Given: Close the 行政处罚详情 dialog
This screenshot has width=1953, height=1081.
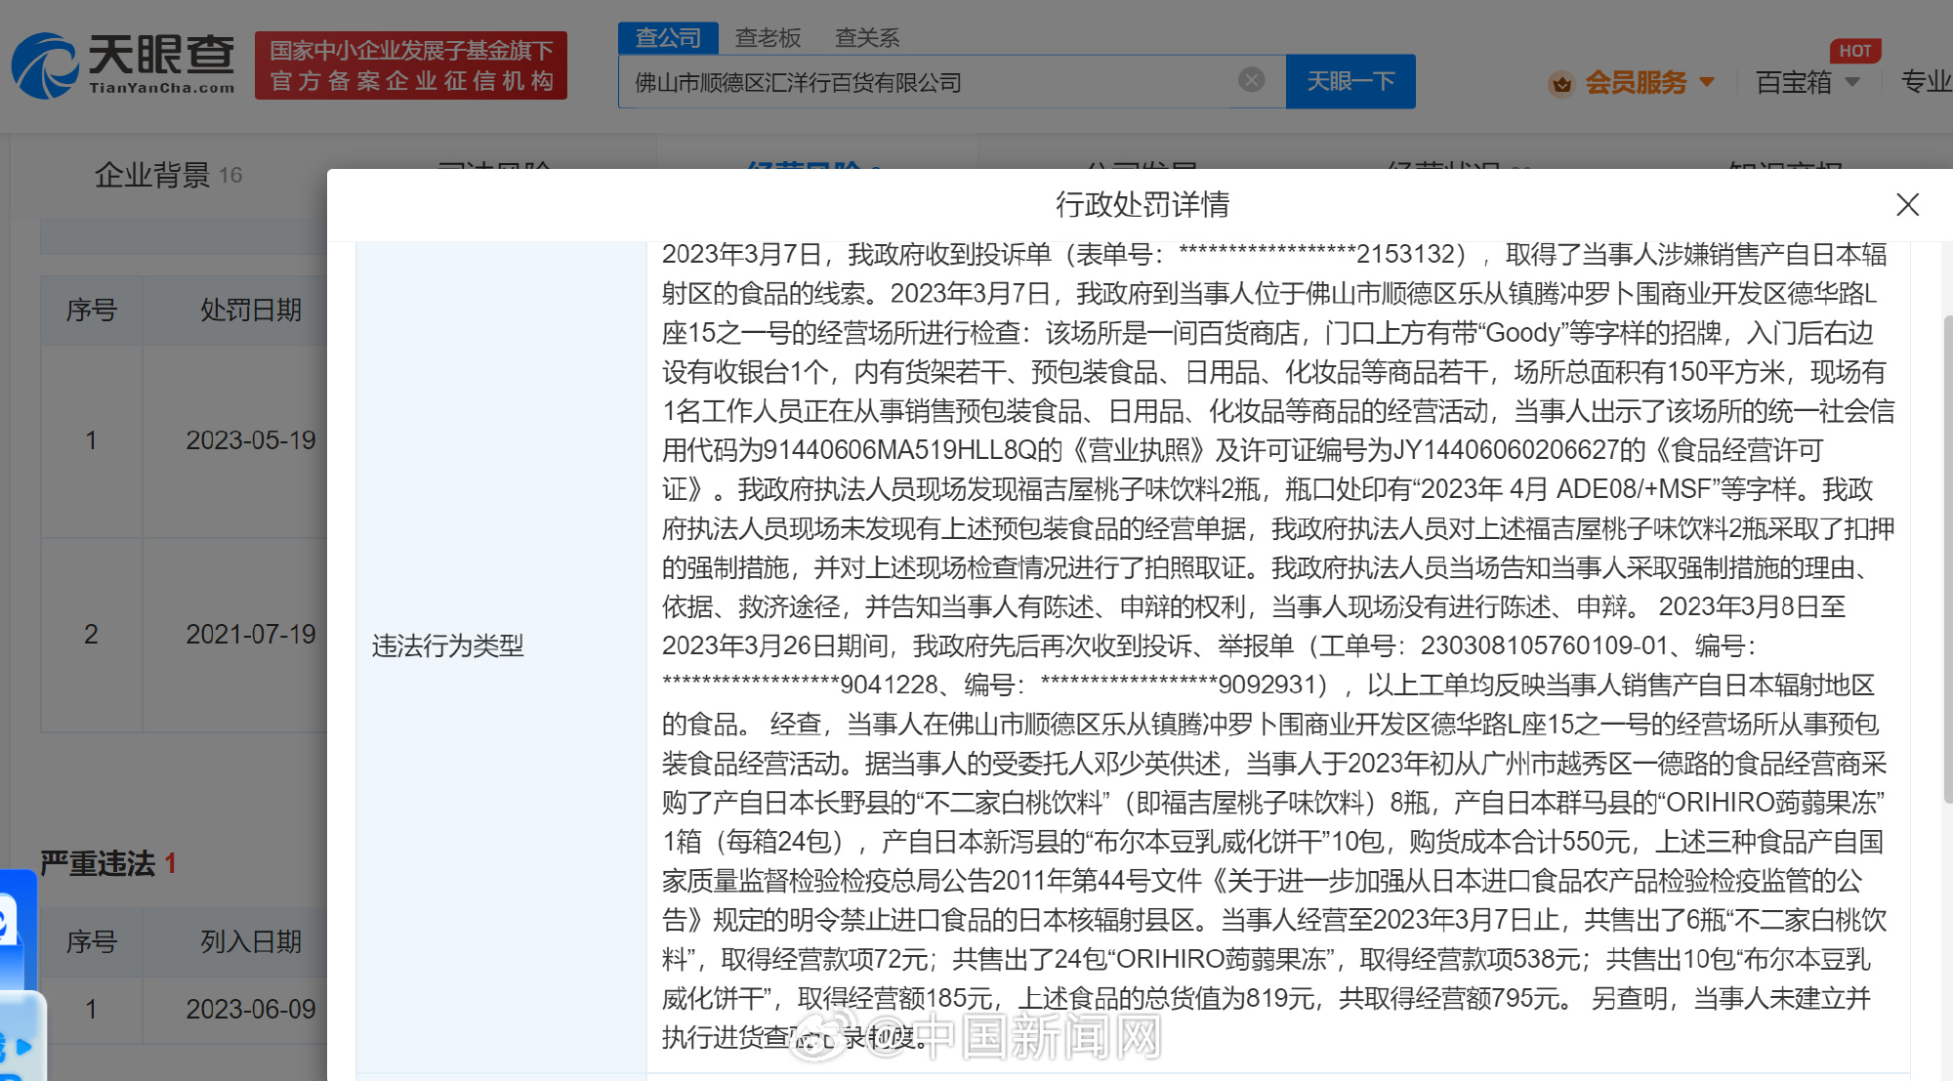Looking at the screenshot, I should (x=1907, y=205).
